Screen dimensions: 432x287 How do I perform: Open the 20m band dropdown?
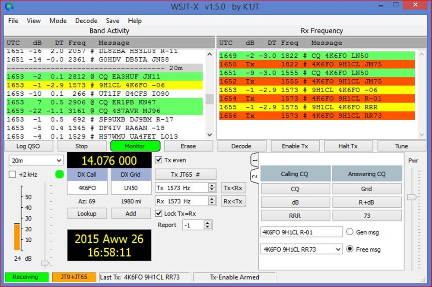35,160
